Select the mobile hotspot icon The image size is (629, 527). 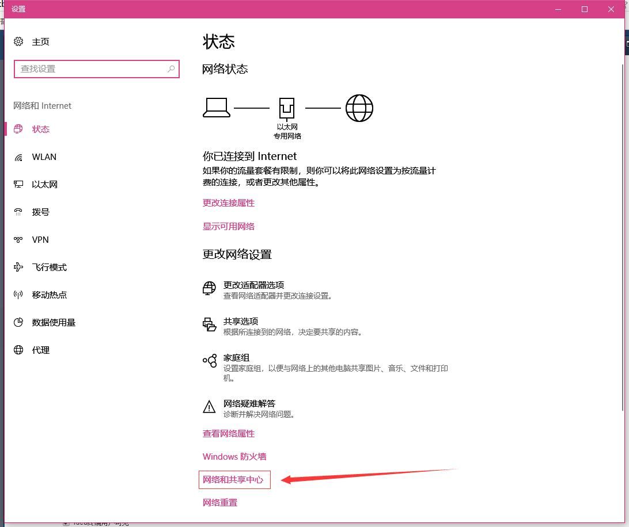(x=18, y=295)
